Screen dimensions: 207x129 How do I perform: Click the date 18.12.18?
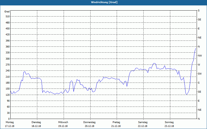coord(36,126)
